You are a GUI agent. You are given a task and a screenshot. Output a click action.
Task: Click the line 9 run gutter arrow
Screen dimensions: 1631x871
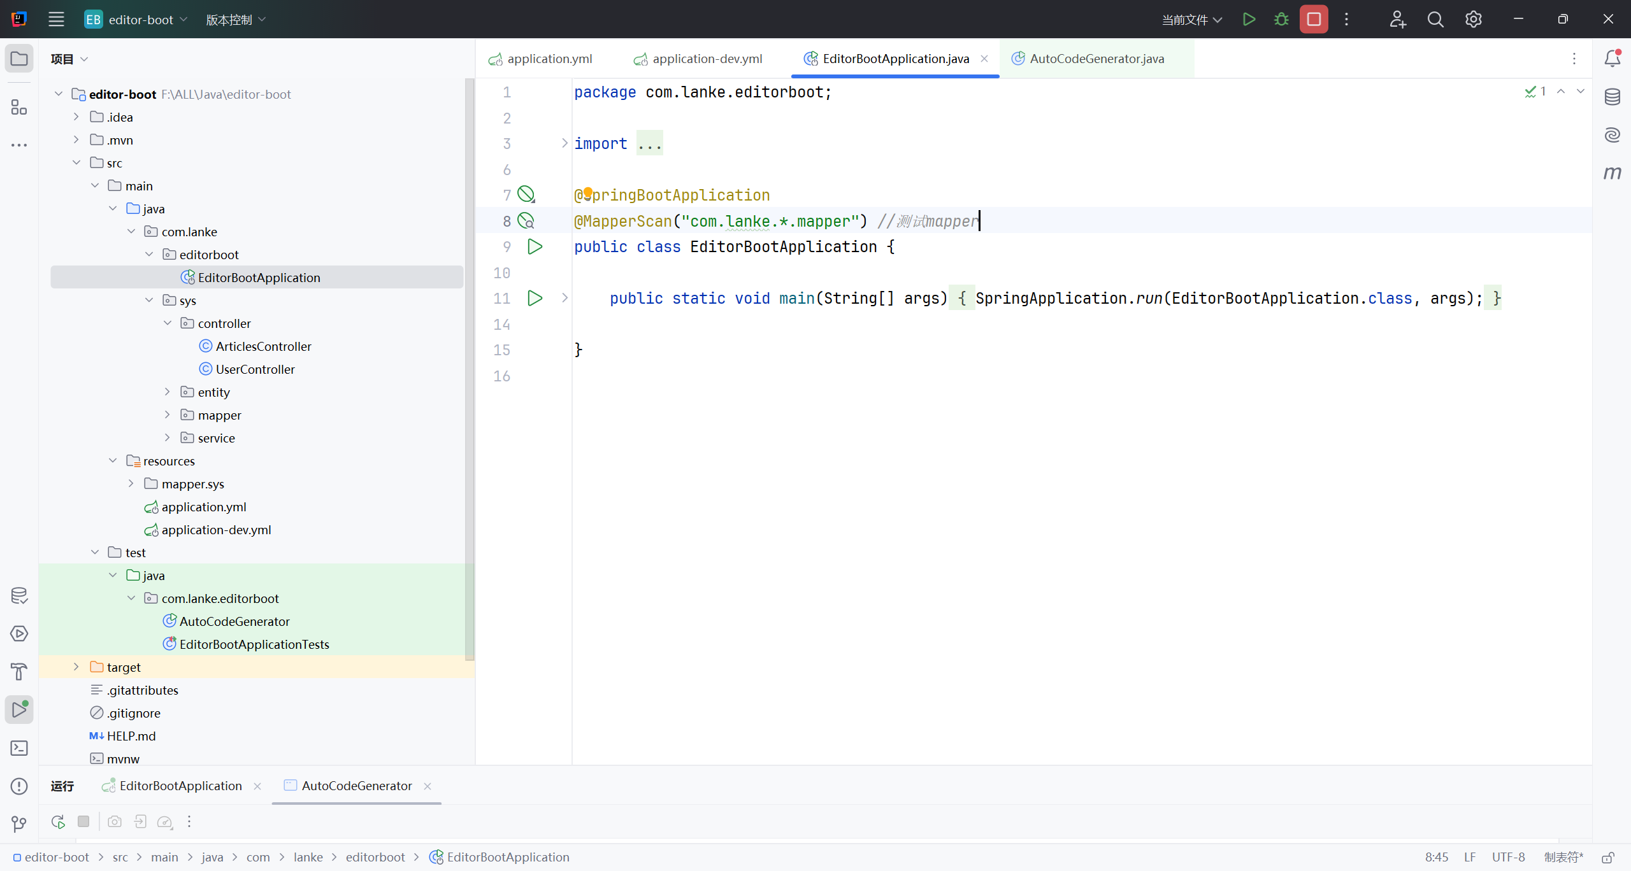click(x=535, y=246)
